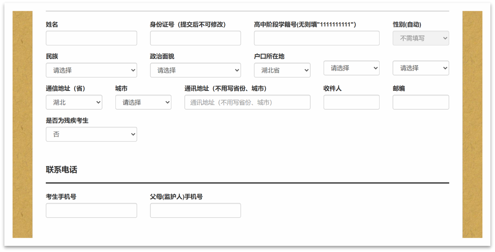Open the 通信地址（省） 湖北 dropdown
The height and width of the screenshot is (252, 495).
[x=74, y=102]
